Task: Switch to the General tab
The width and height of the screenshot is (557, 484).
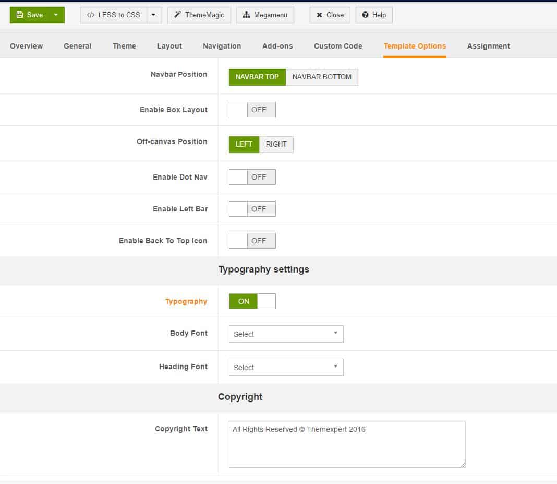Action: point(77,46)
